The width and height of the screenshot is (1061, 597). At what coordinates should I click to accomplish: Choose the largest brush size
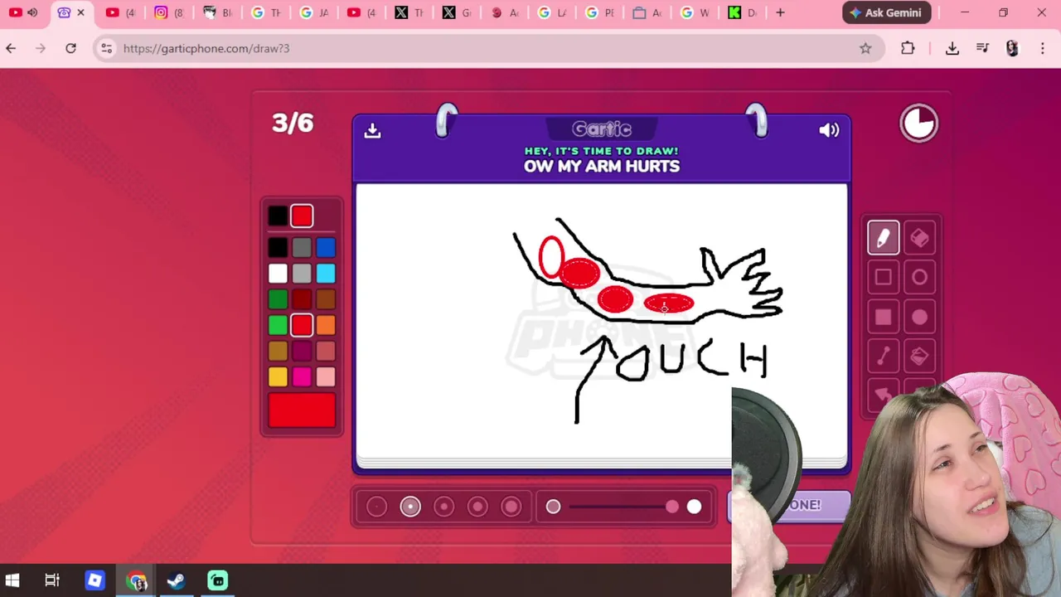pyautogui.click(x=511, y=507)
